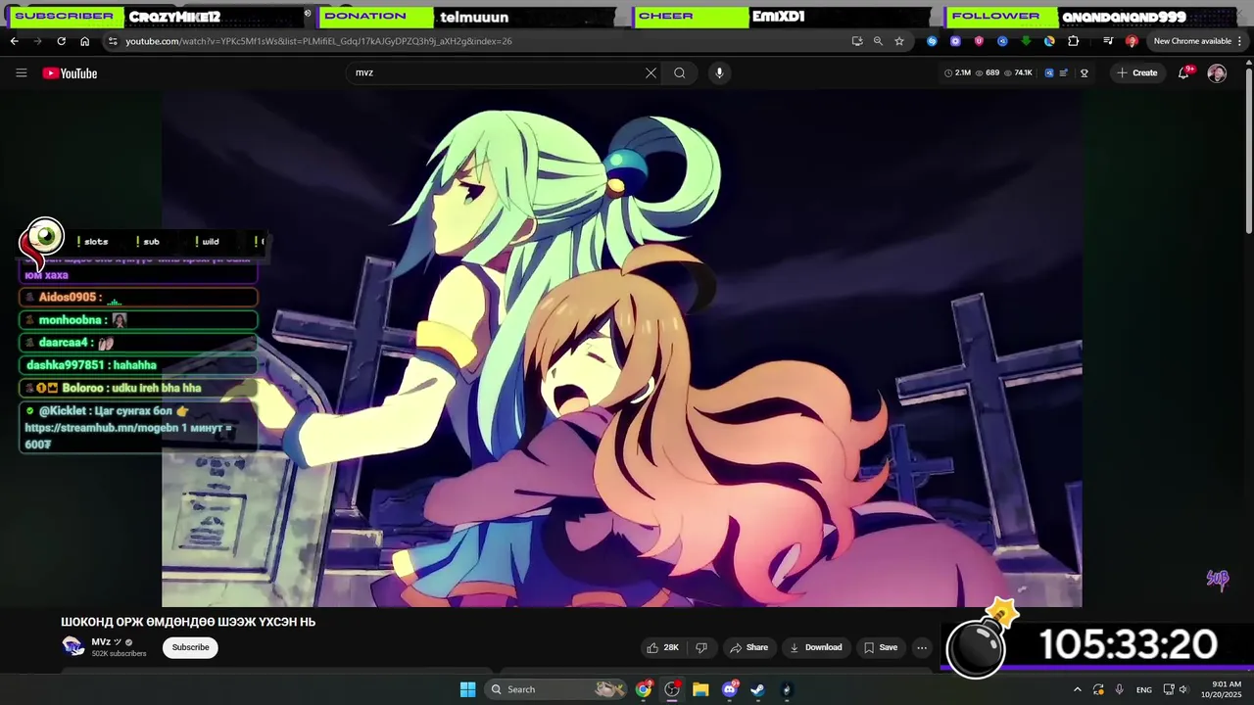Viewport: 1254px width, 705px height.
Task: Reload the YouTube page
Action: 61,41
